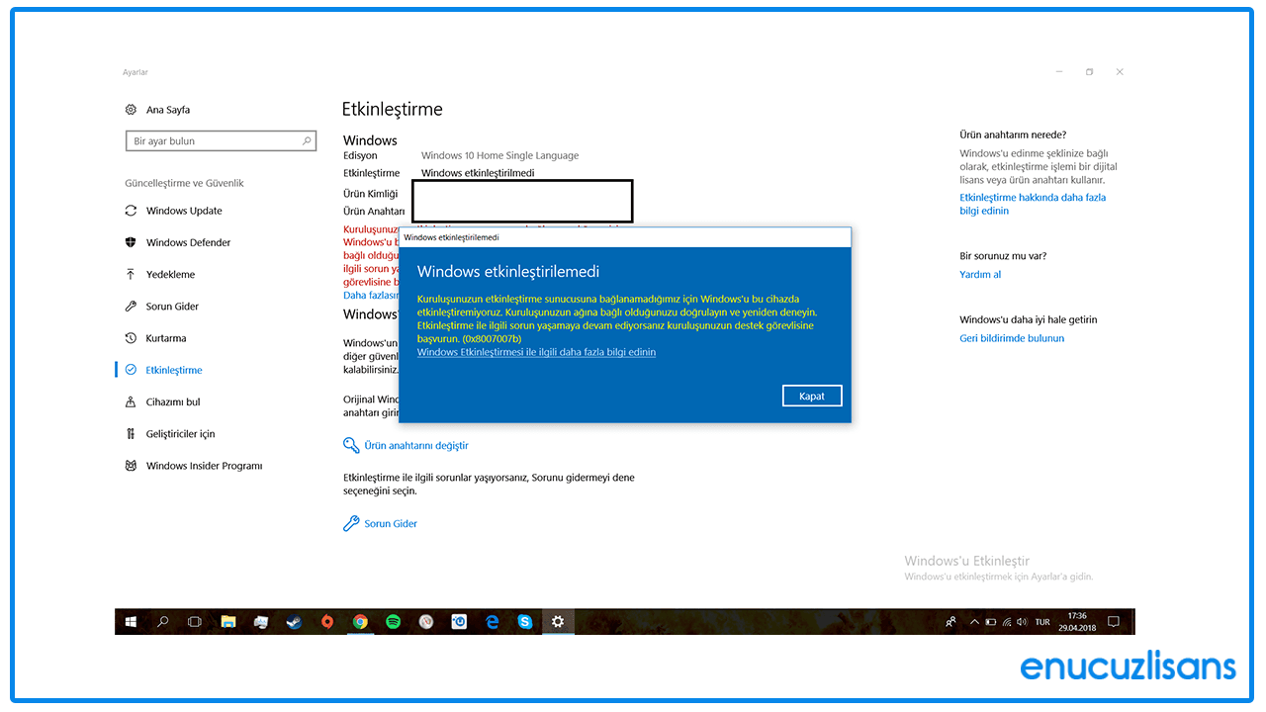The image size is (1266, 712).
Task: Open Spotify from the taskbar
Action: click(393, 621)
